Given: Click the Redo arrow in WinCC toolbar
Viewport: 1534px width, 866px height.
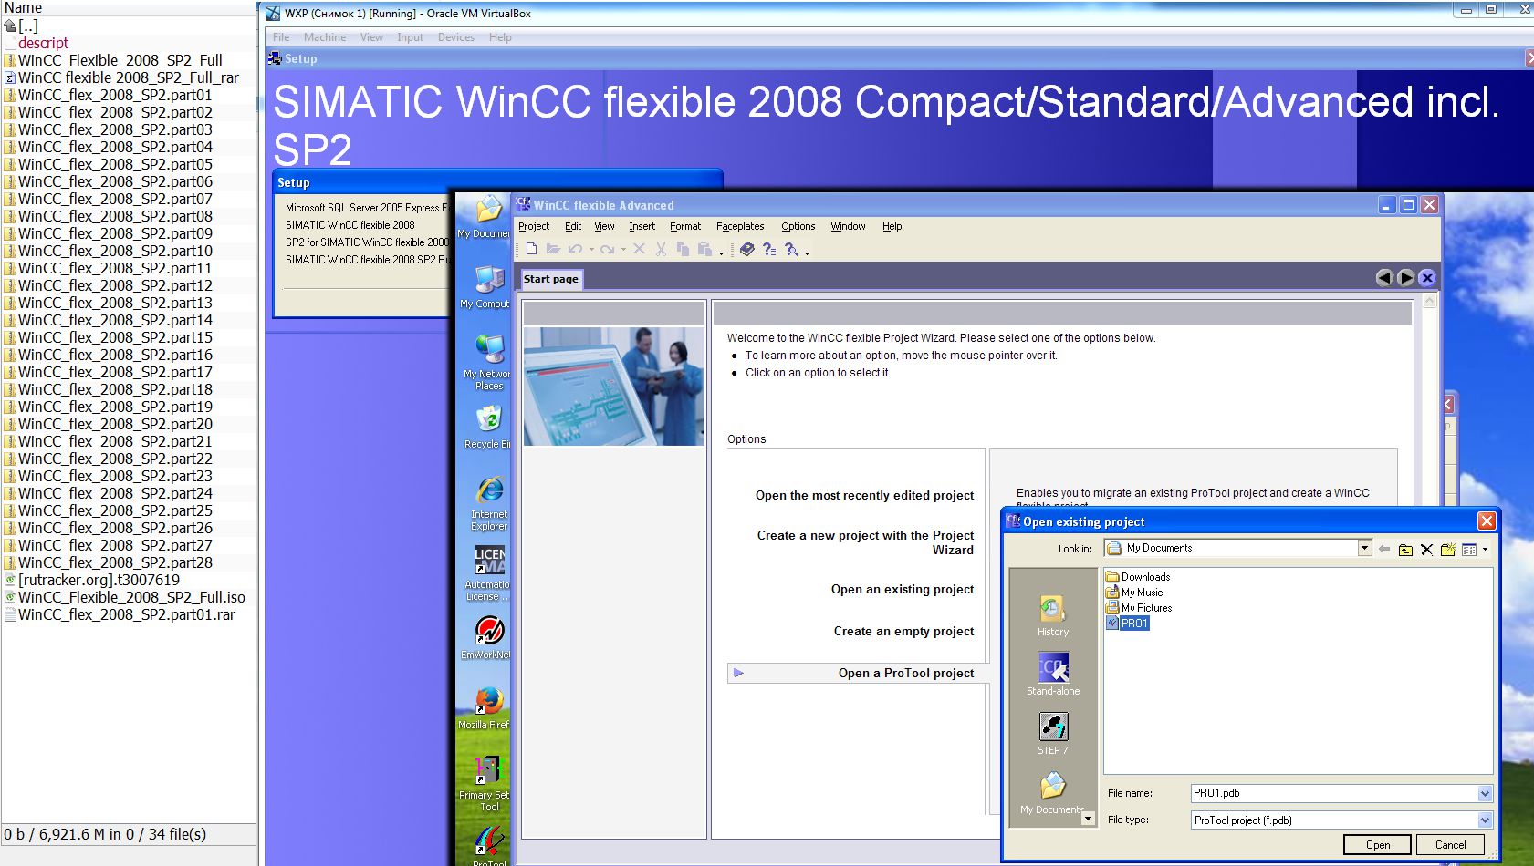Looking at the screenshot, I should [607, 249].
